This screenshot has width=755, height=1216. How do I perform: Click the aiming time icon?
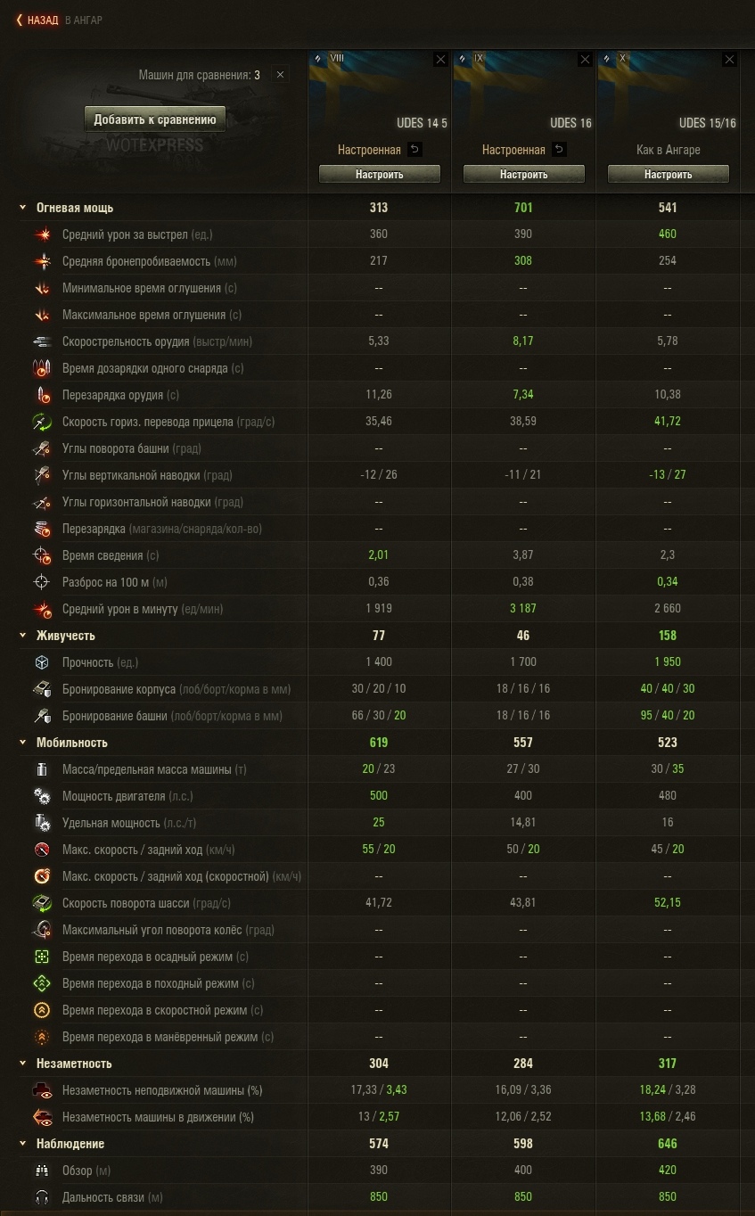point(42,555)
